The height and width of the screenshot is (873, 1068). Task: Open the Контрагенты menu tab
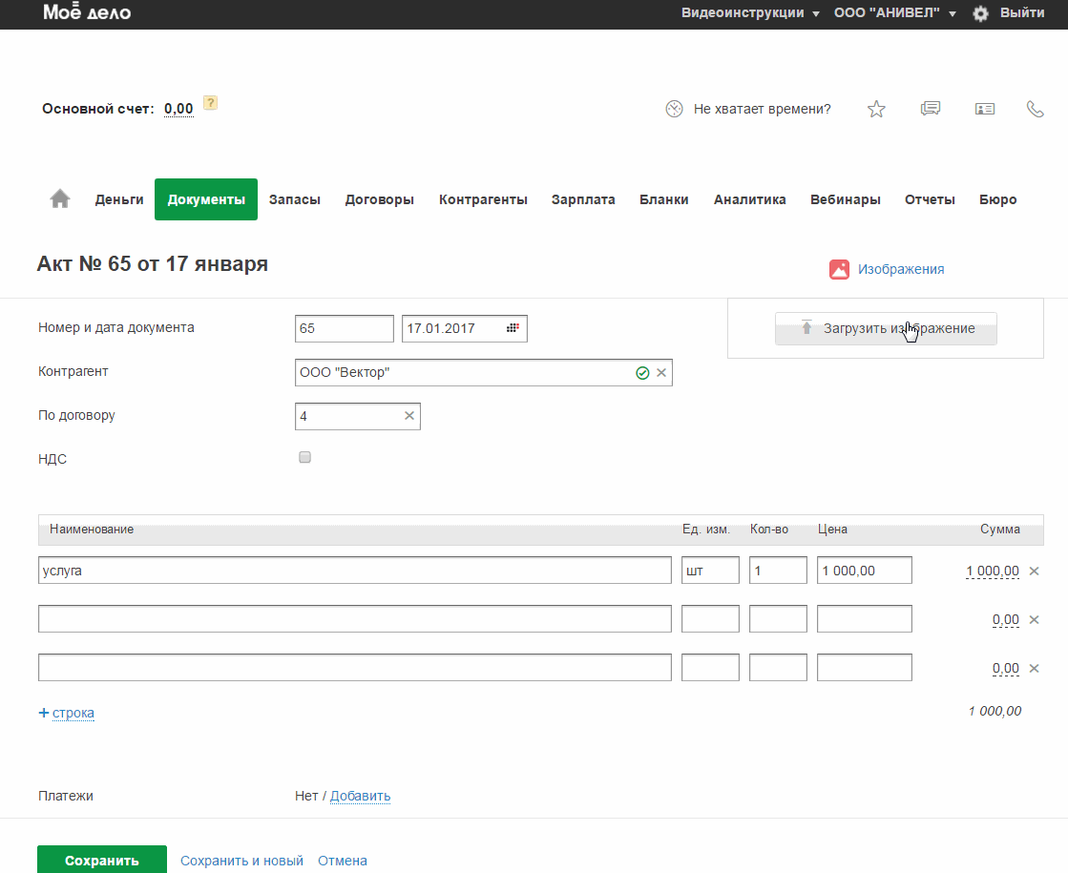[483, 199]
